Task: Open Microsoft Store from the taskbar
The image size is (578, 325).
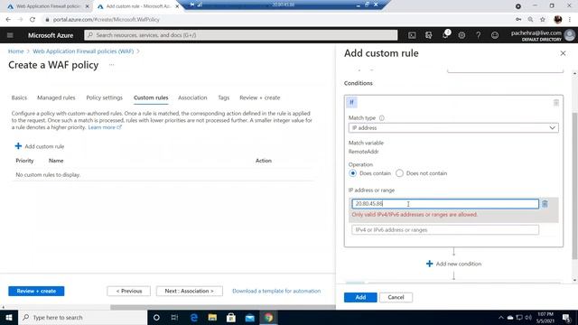Action: (231, 317)
